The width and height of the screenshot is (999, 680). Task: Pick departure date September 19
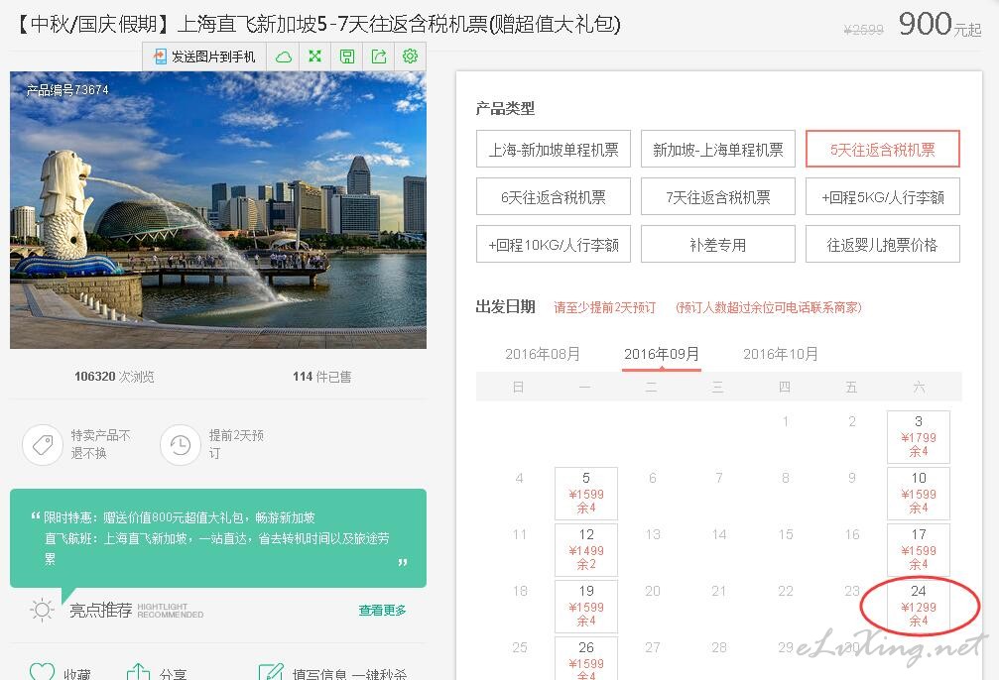(586, 607)
